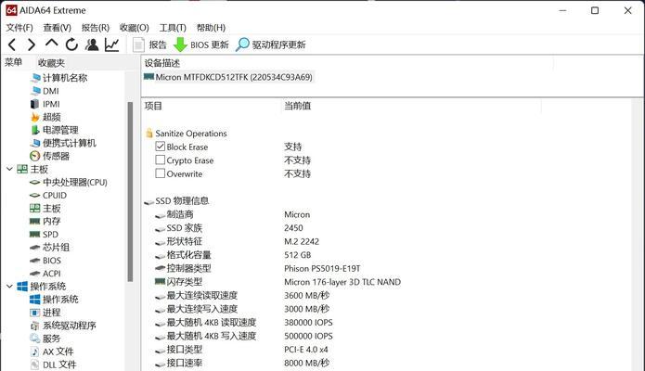Select the Micron MTFDKCD512TFK device row

point(229,77)
